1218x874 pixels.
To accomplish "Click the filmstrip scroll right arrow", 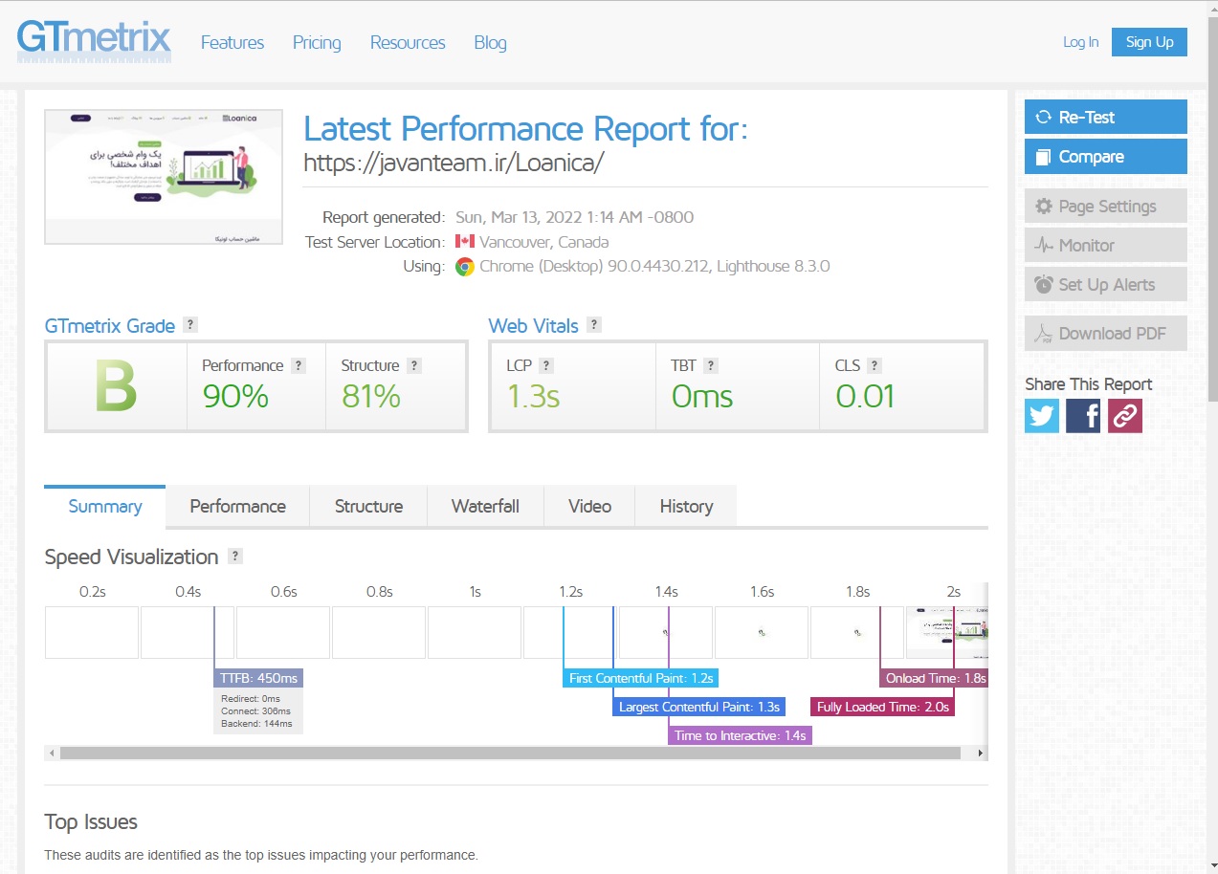I will [x=981, y=754].
